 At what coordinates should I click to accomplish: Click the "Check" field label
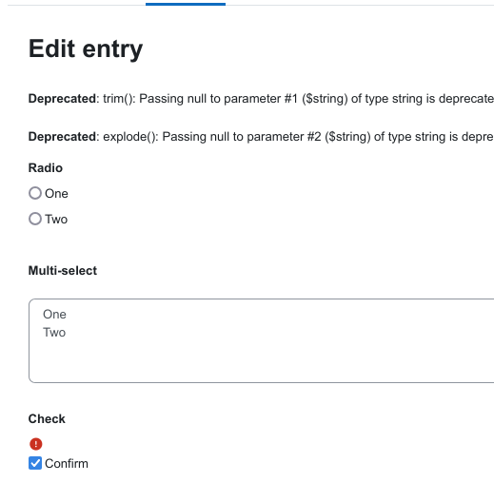pos(47,419)
